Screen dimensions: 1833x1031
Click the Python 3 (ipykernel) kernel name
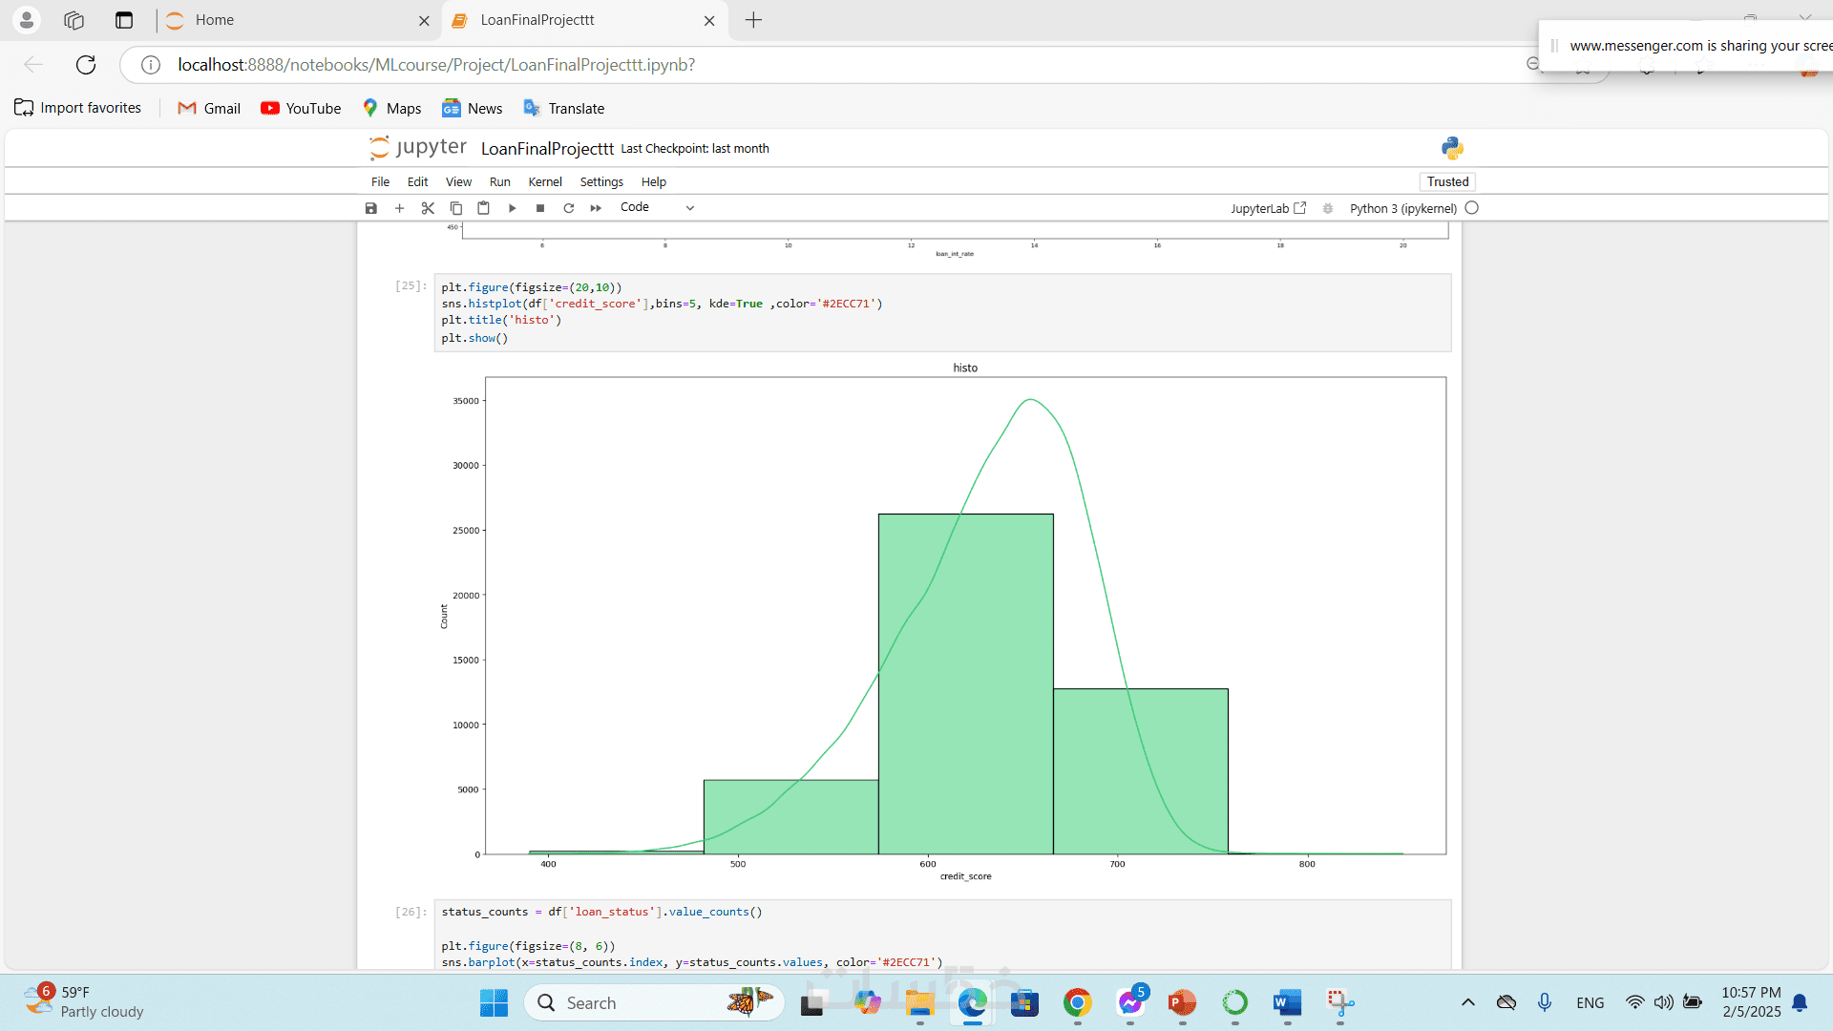click(1402, 208)
